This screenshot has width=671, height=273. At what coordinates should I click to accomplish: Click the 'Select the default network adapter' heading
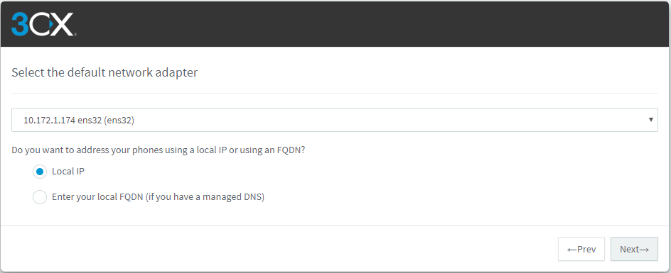click(104, 72)
